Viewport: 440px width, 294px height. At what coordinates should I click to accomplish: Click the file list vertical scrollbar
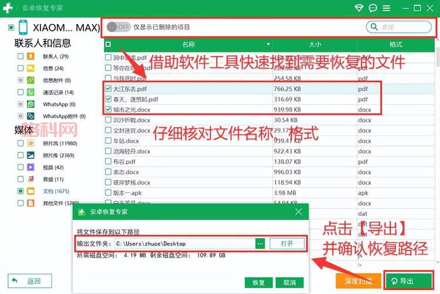point(438,56)
